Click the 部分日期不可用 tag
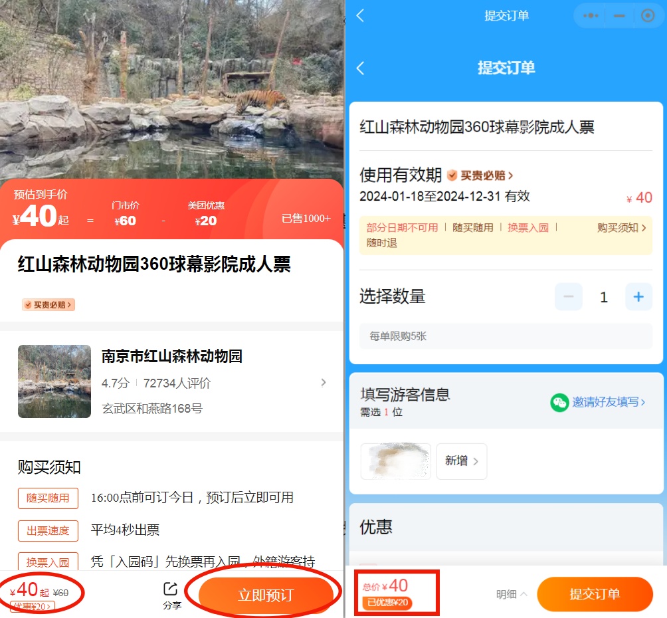The image size is (667, 618). pyautogui.click(x=402, y=228)
